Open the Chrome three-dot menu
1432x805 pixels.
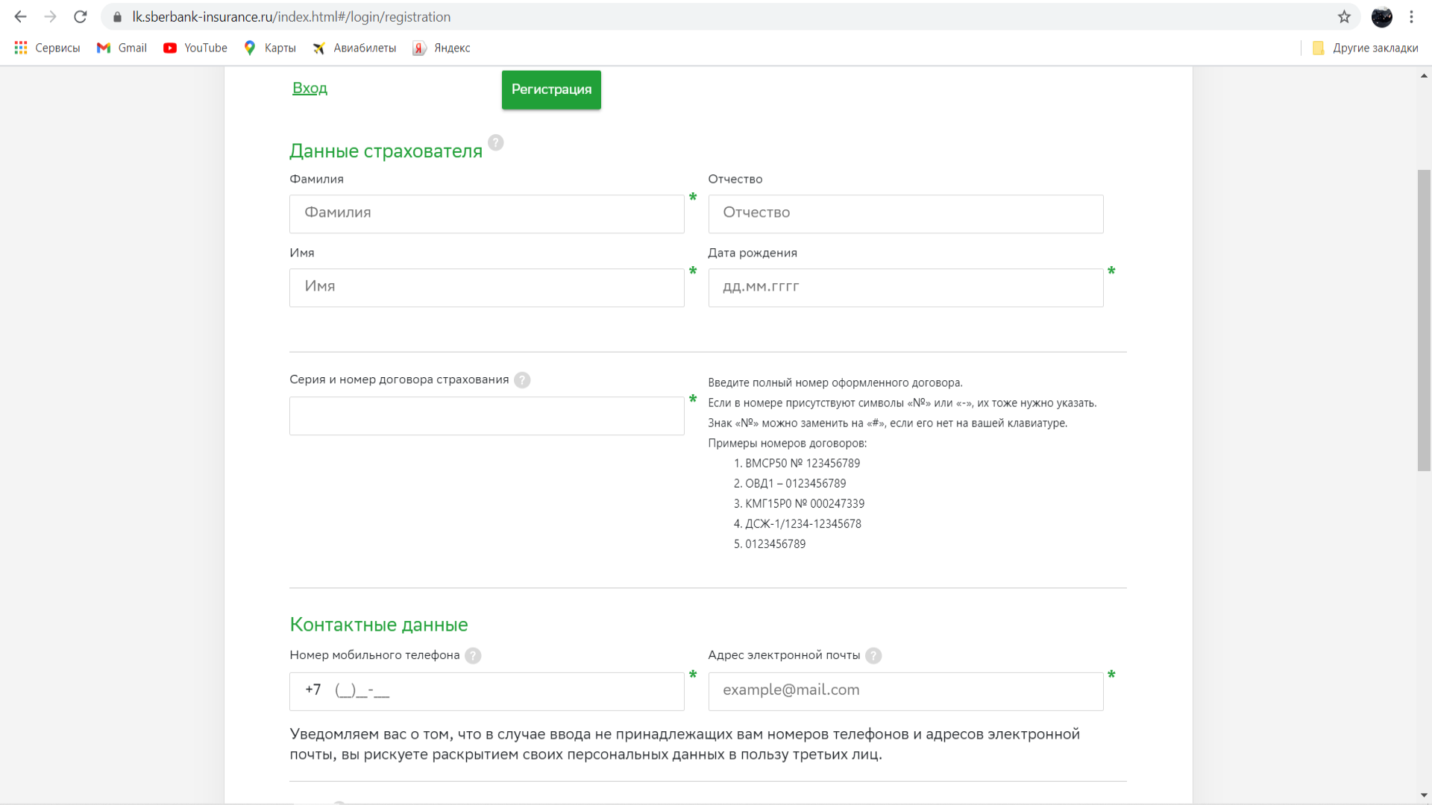click(1411, 16)
